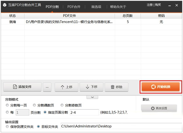
Task: Open the 首选项 tab
Action: [96, 7]
